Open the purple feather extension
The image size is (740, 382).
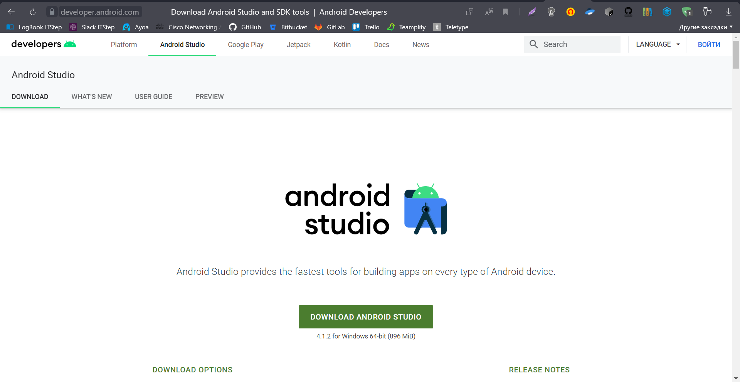[532, 12]
